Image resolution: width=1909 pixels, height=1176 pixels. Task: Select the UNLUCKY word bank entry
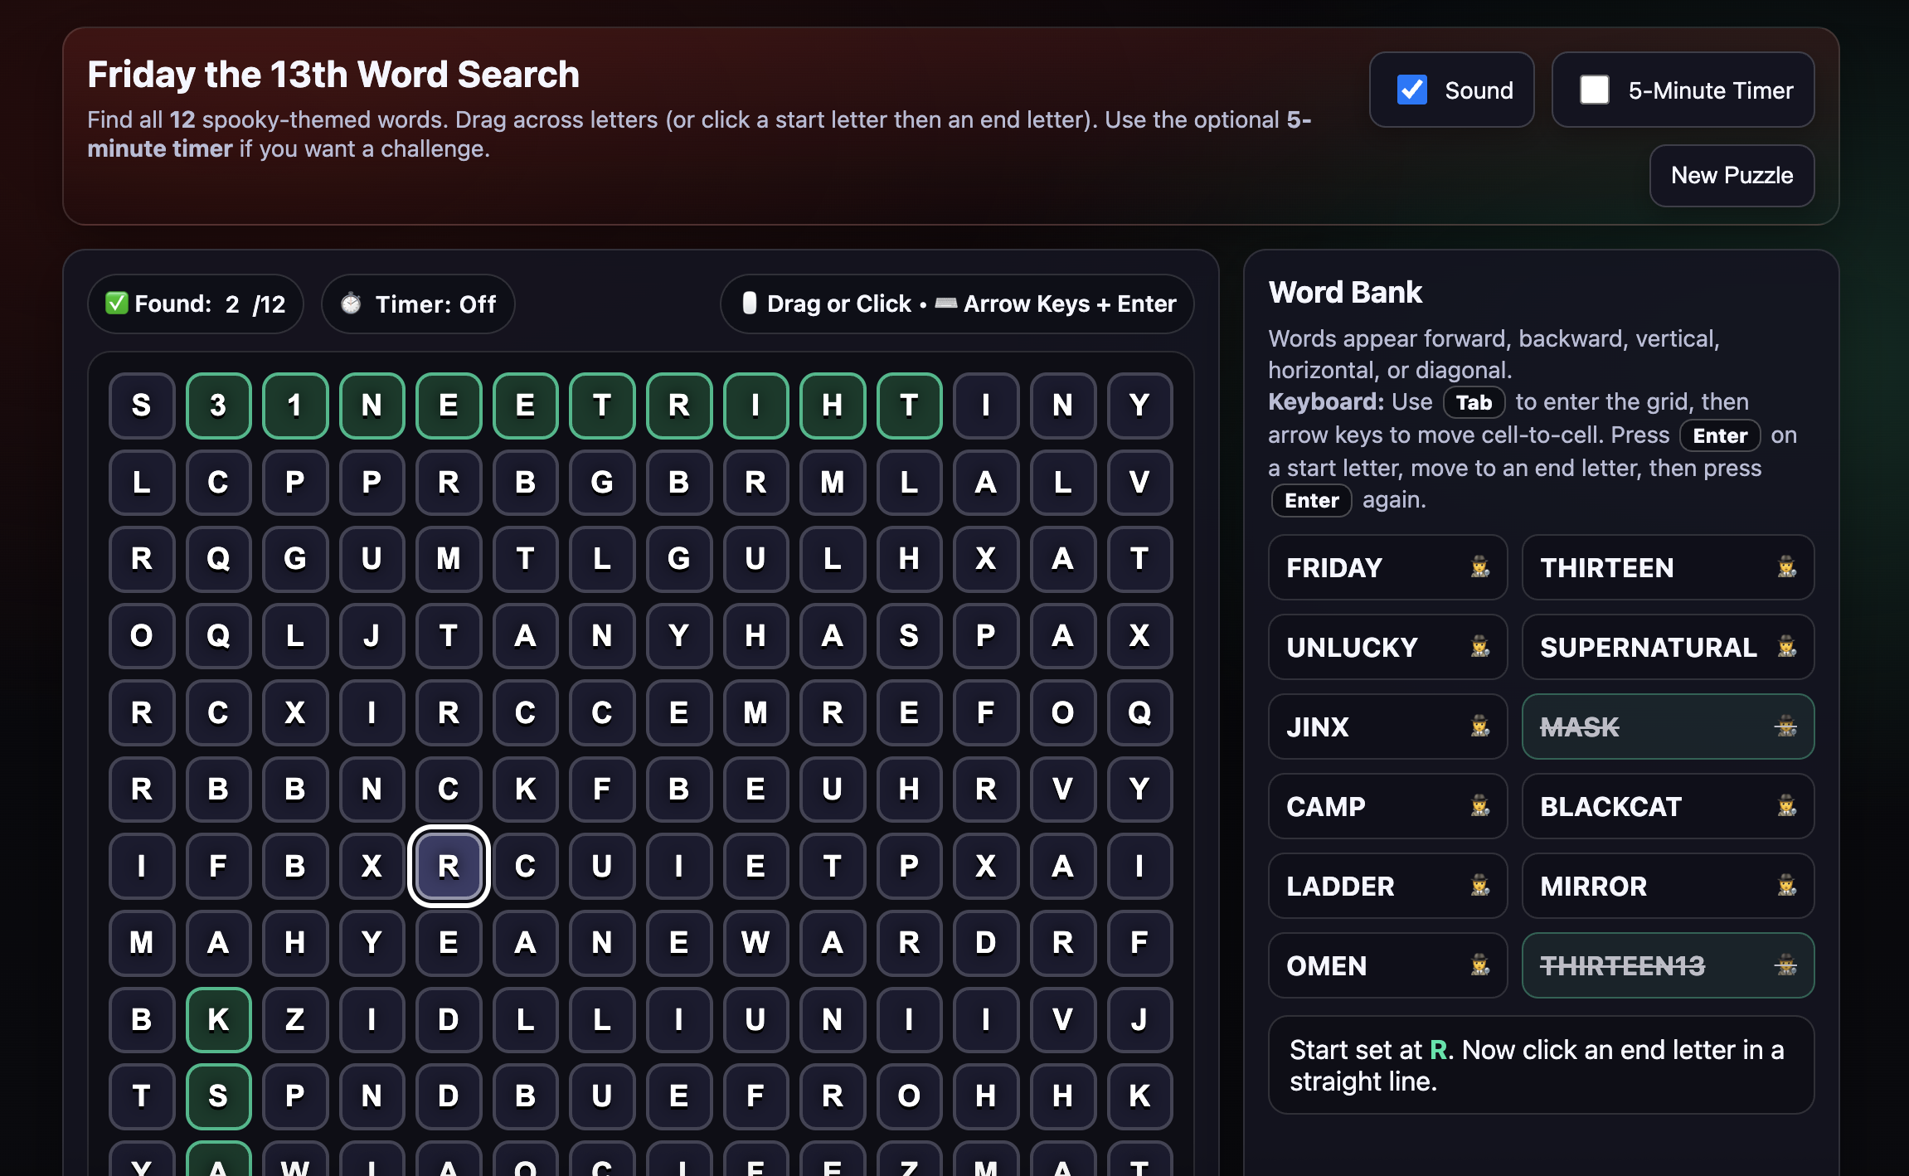click(x=1387, y=647)
